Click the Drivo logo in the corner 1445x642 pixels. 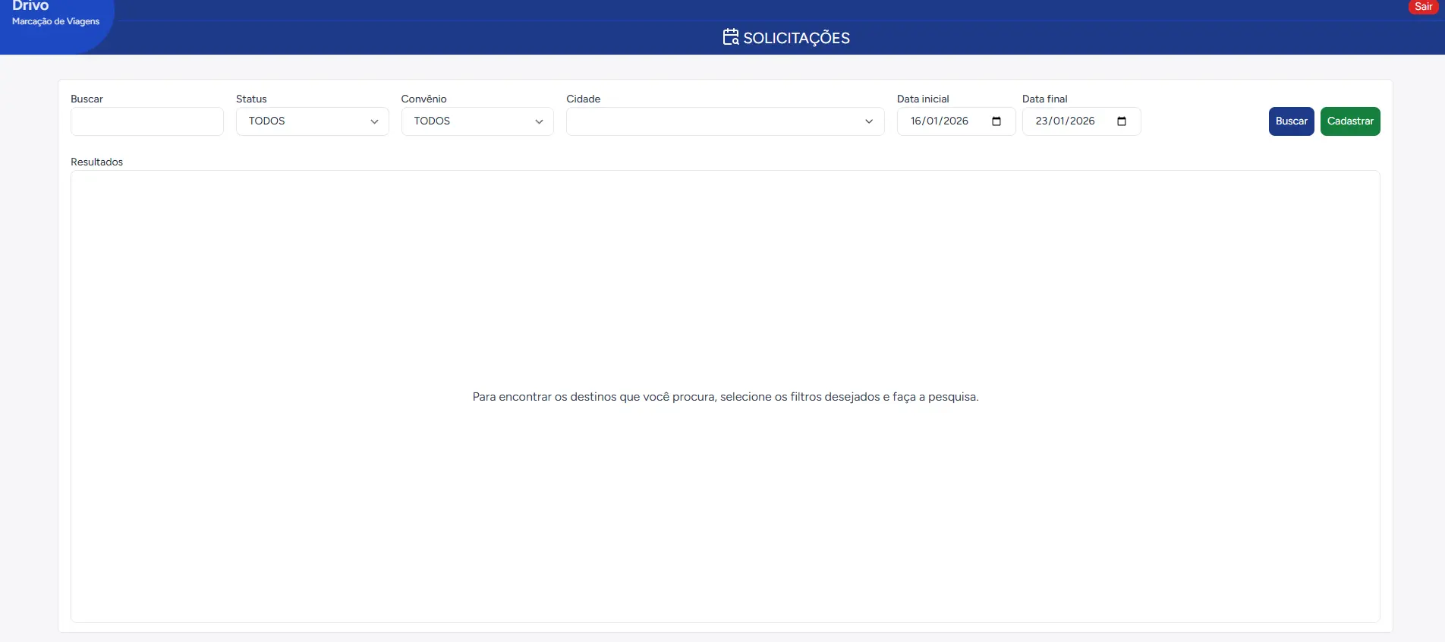click(30, 6)
